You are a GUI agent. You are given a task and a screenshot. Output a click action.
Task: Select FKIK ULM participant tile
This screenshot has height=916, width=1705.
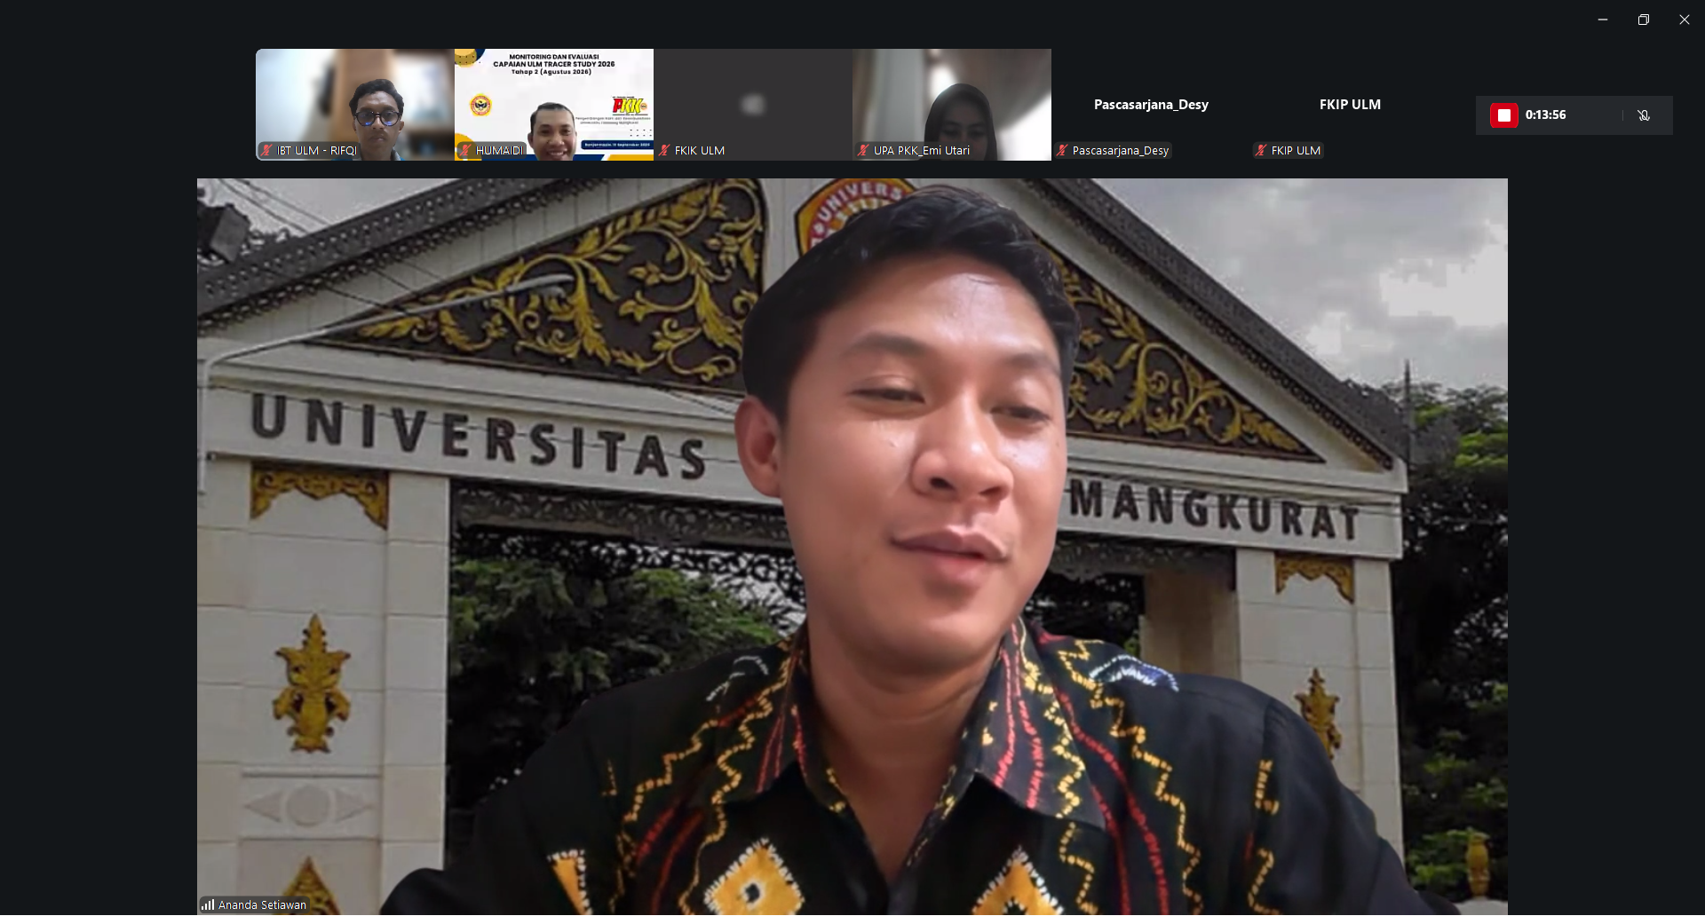tap(753, 105)
